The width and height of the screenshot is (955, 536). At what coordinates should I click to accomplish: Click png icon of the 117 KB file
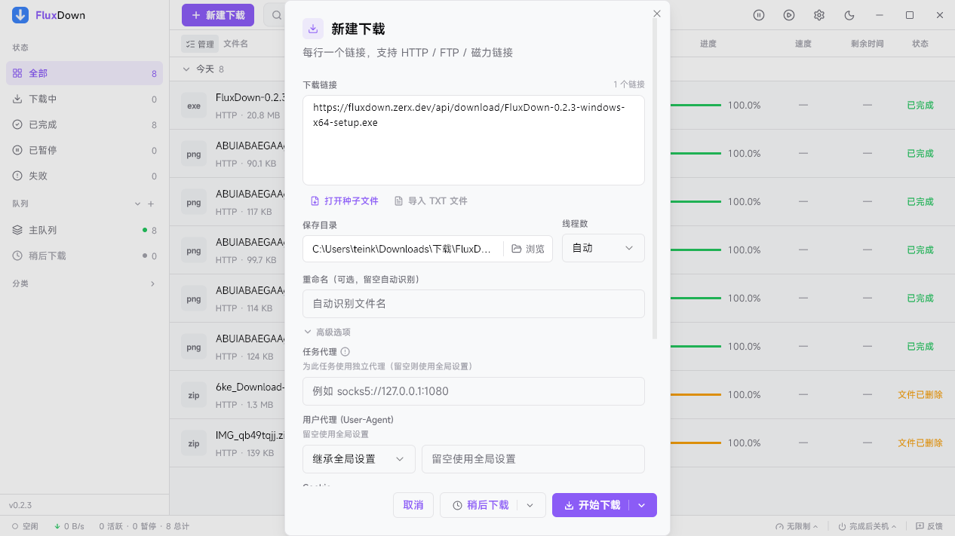point(194,203)
